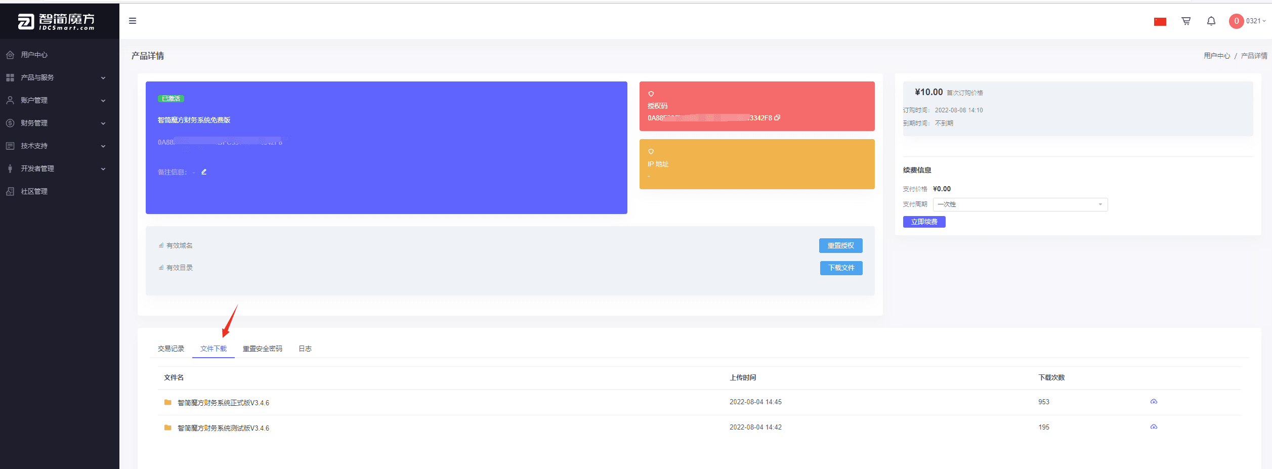Click the 用户中心 home icon in sidebar

10,55
